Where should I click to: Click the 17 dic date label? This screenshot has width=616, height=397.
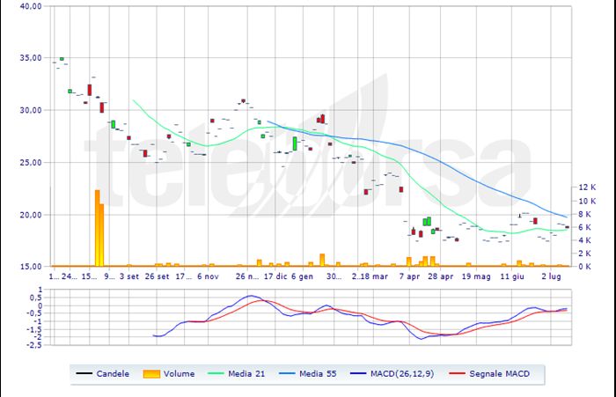coord(275,276)
